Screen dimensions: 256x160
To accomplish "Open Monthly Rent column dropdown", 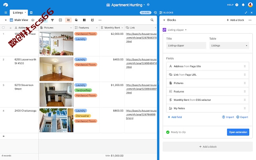I will click(x=122, y=28).
